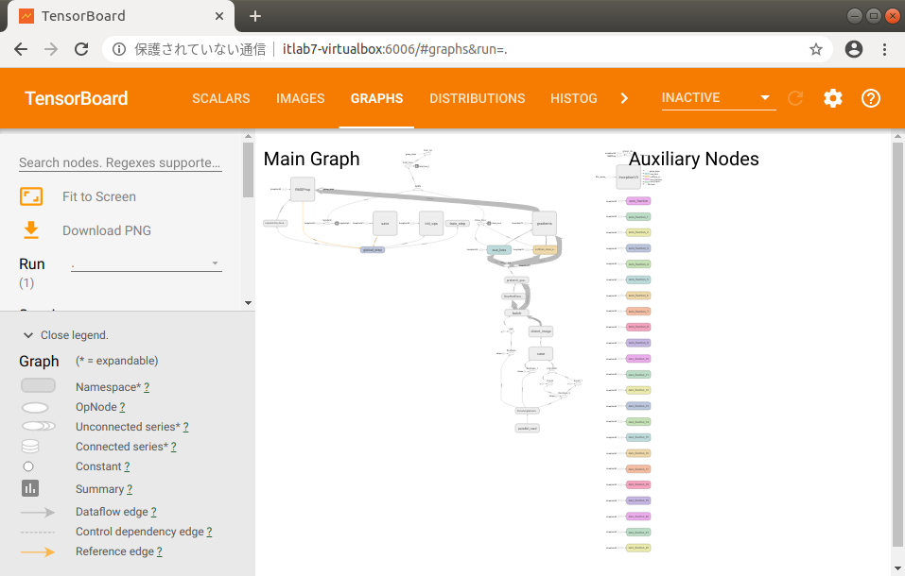The image size is (905, 576).
Task: Go forward in browser history
Action: (51, 50)
